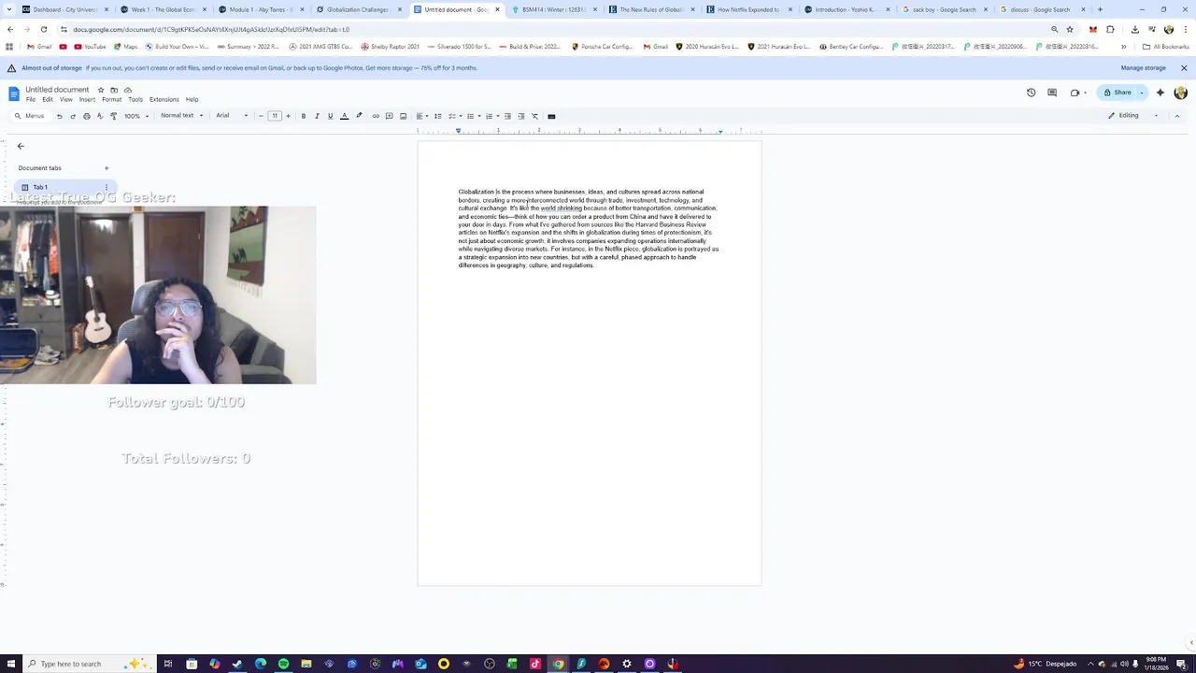This screenshot has width=1196, height=673.
Task: Open the All Bookmarks folder
Action: (x=1165, y=47)
